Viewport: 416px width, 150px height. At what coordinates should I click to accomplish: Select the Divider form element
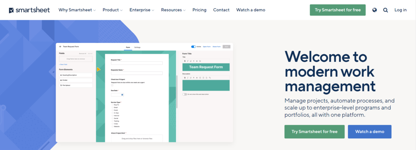(76, 80)
